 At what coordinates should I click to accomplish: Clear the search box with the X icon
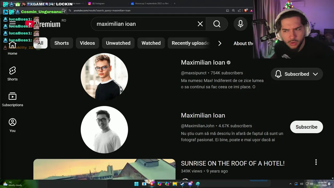coord(200,24)
